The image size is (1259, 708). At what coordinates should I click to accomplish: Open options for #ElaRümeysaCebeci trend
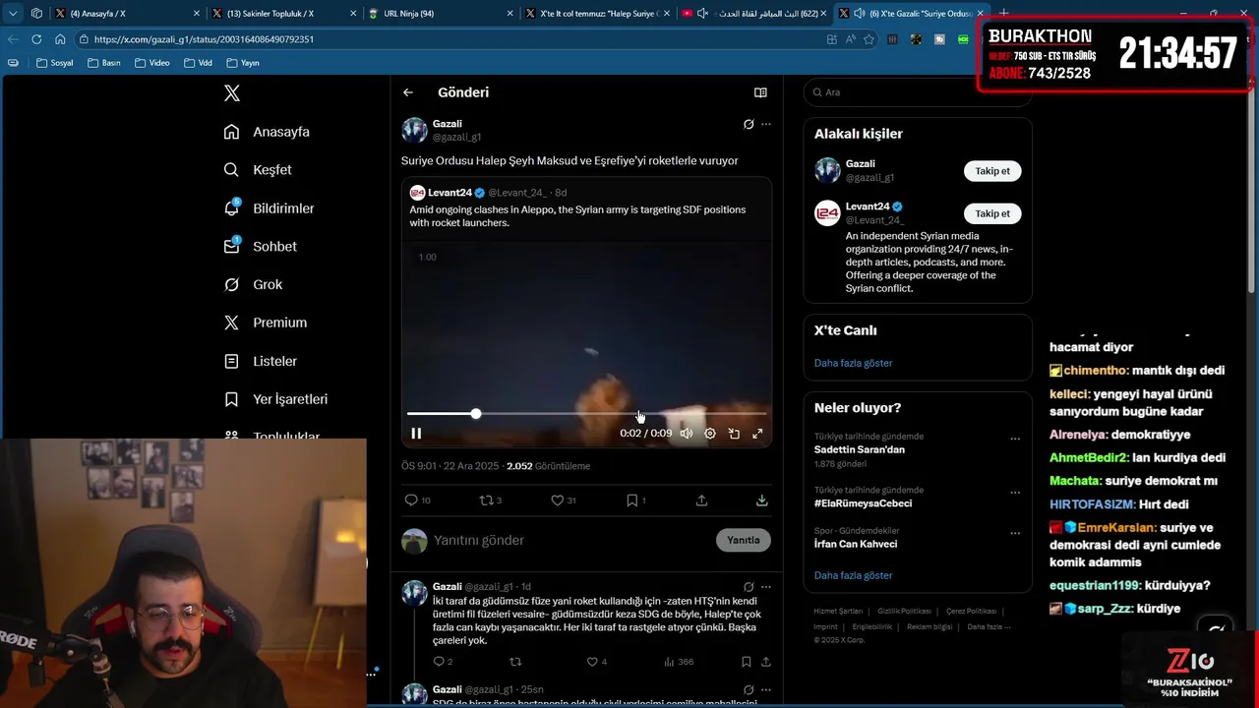[x=1015, y=493]
